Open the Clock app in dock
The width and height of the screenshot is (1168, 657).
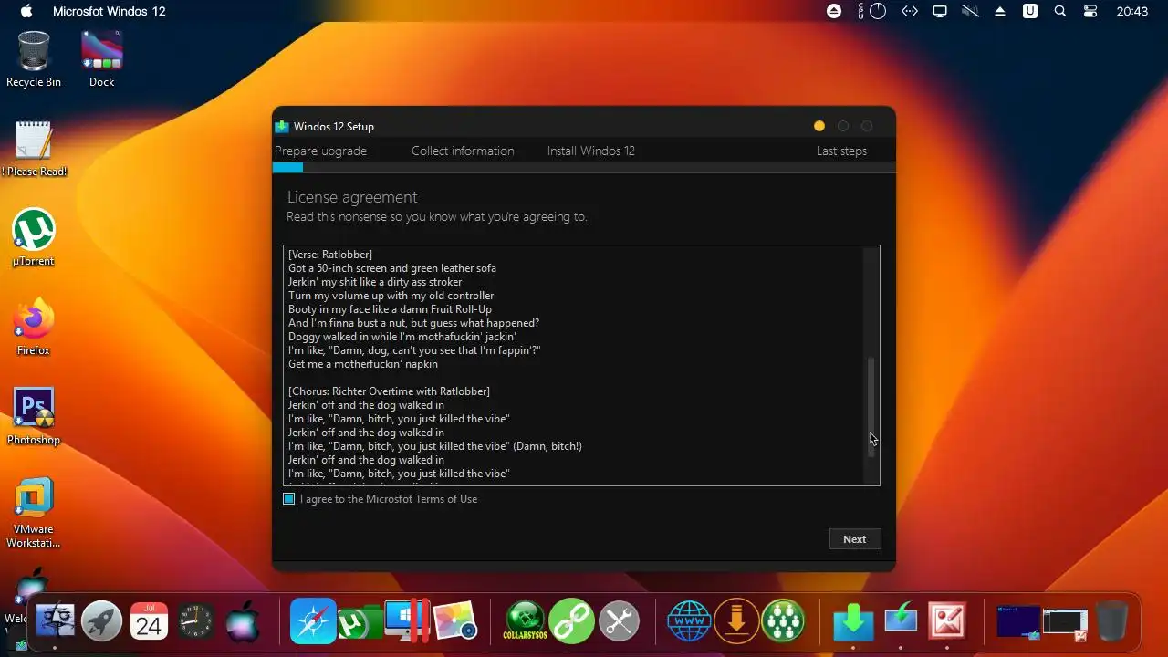point(195,622)
